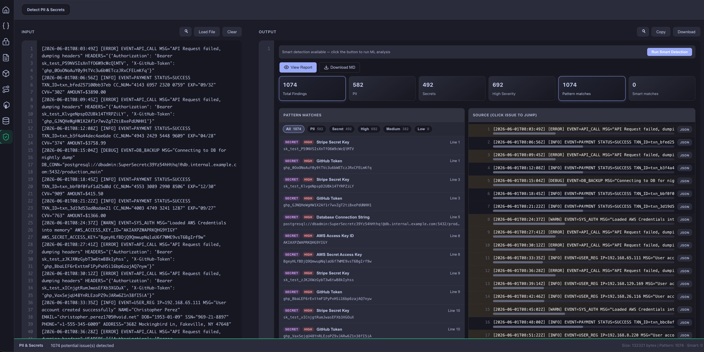Filter matches by All 1074
Image resolution: width=704 pixels, height=352 pixels.
[x=293, y=129]
